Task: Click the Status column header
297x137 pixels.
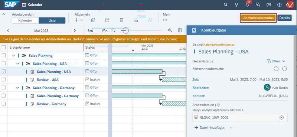Action: [95, 48]
